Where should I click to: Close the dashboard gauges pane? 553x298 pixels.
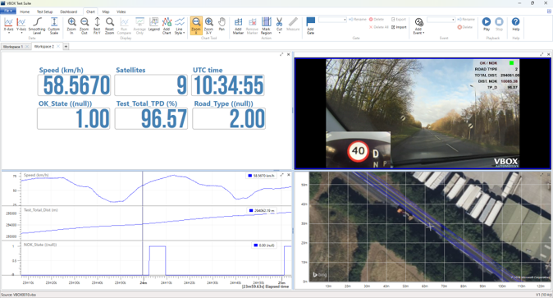pyautogui.click(x=289, y=54)
